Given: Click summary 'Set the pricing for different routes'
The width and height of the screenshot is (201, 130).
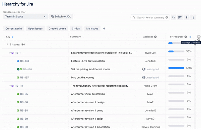Looking at the screenshot, I should (x=91, y=69).
